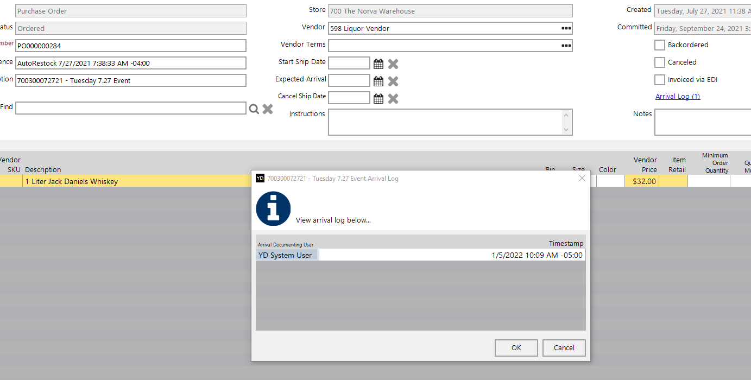Open the Arrival Log (1) link
Image resolution: width=751 pixels, height=380 pixels.
(x=678, y=97)
